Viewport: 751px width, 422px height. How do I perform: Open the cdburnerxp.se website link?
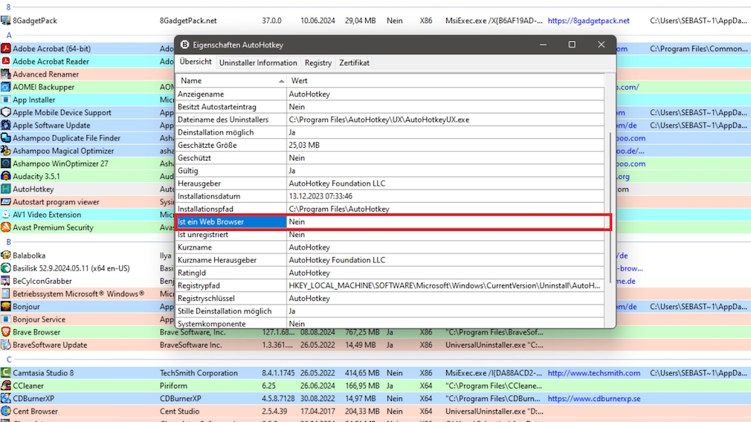pyautogui.click(x=593, y=398)
